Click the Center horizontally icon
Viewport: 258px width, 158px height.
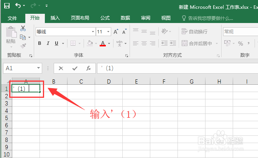144,43
